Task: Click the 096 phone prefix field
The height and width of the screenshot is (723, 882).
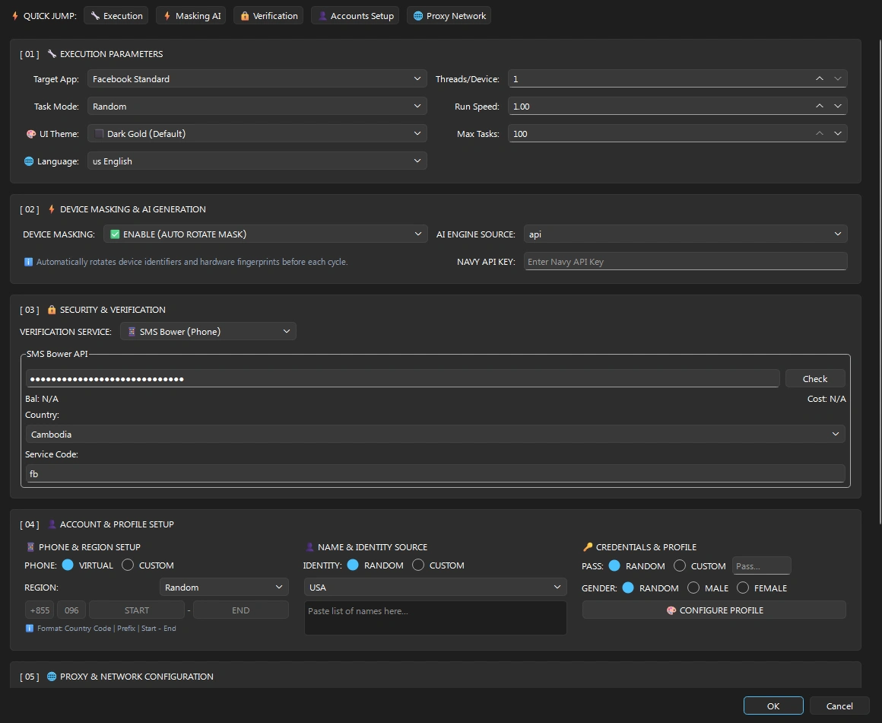Action: [71, 610]
